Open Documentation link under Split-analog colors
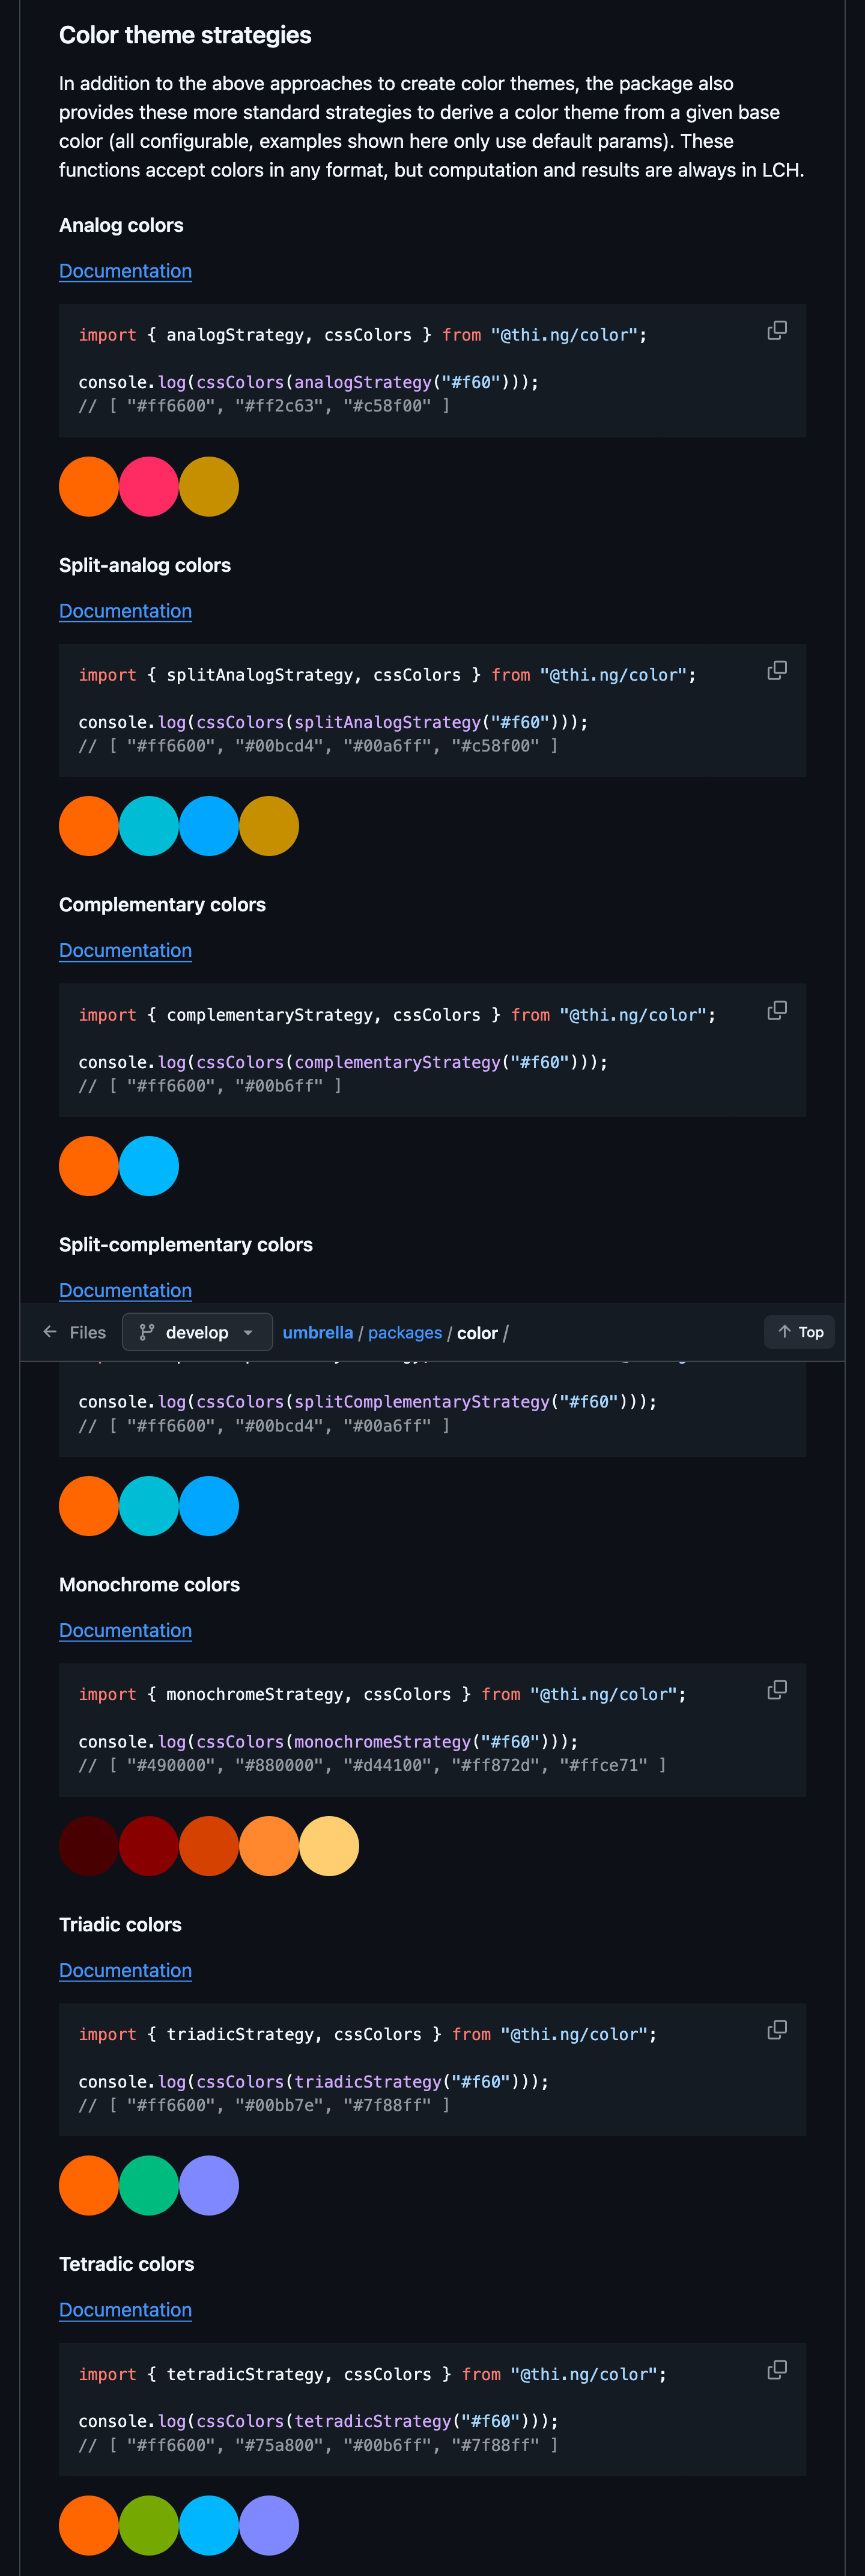Image resolution: width=865 pixels, height=2576 pixels. pos(125,611)
